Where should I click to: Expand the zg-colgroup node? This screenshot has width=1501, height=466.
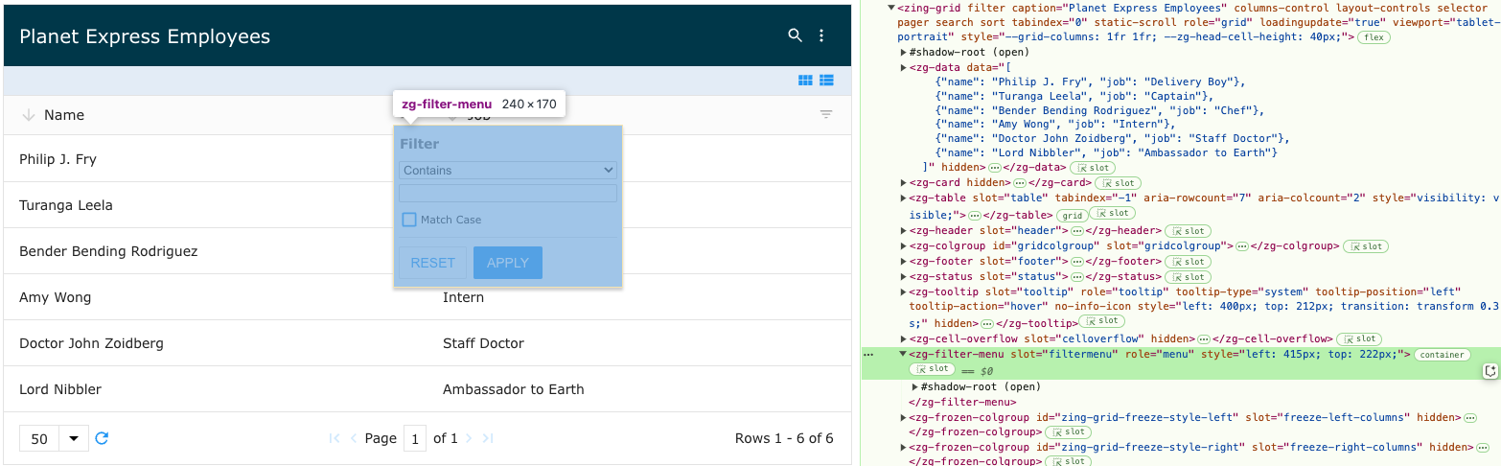tap(903, 246)
